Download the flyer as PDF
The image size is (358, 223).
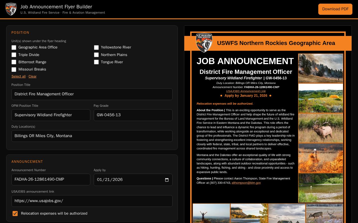tap(335, 9)
